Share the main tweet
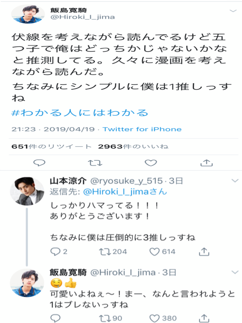Screen dimensions: 242x323 pos(206,163)
